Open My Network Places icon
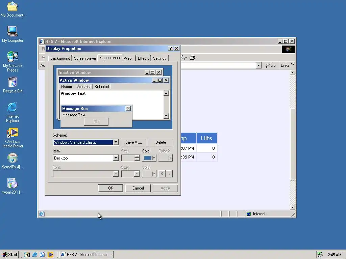 point(13,61)
